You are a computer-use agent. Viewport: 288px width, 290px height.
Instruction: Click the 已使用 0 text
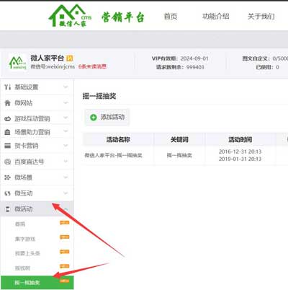pos(267,67)
